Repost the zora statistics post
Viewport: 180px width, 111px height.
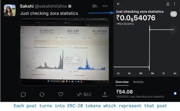click(42, 94)
